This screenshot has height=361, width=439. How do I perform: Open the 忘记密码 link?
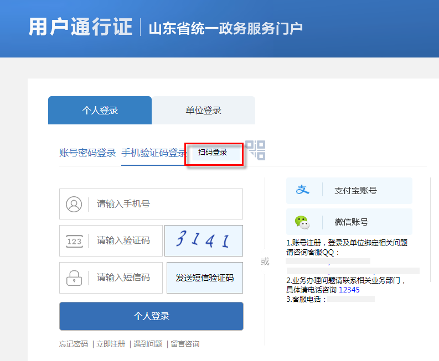pyautogui.click(x=74, y=344)
